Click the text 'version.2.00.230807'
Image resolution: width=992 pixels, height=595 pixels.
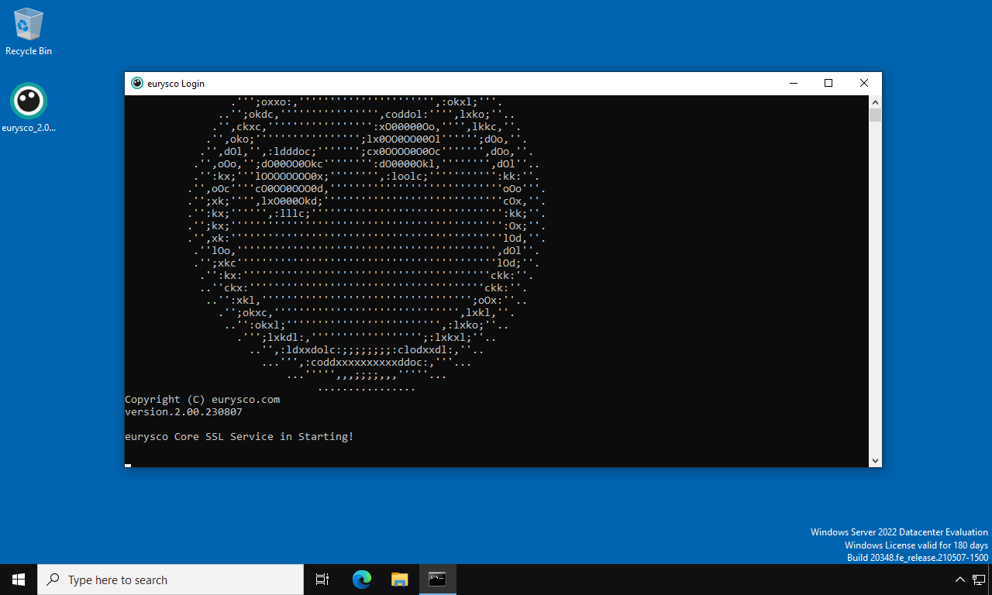(184, 412)
